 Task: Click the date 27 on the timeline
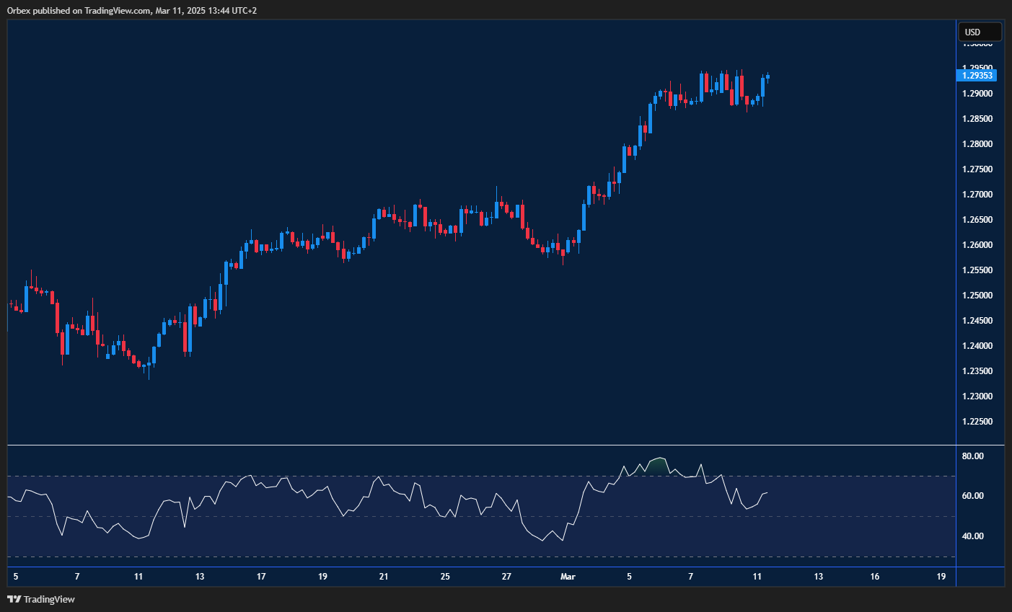tap(506, 577)
